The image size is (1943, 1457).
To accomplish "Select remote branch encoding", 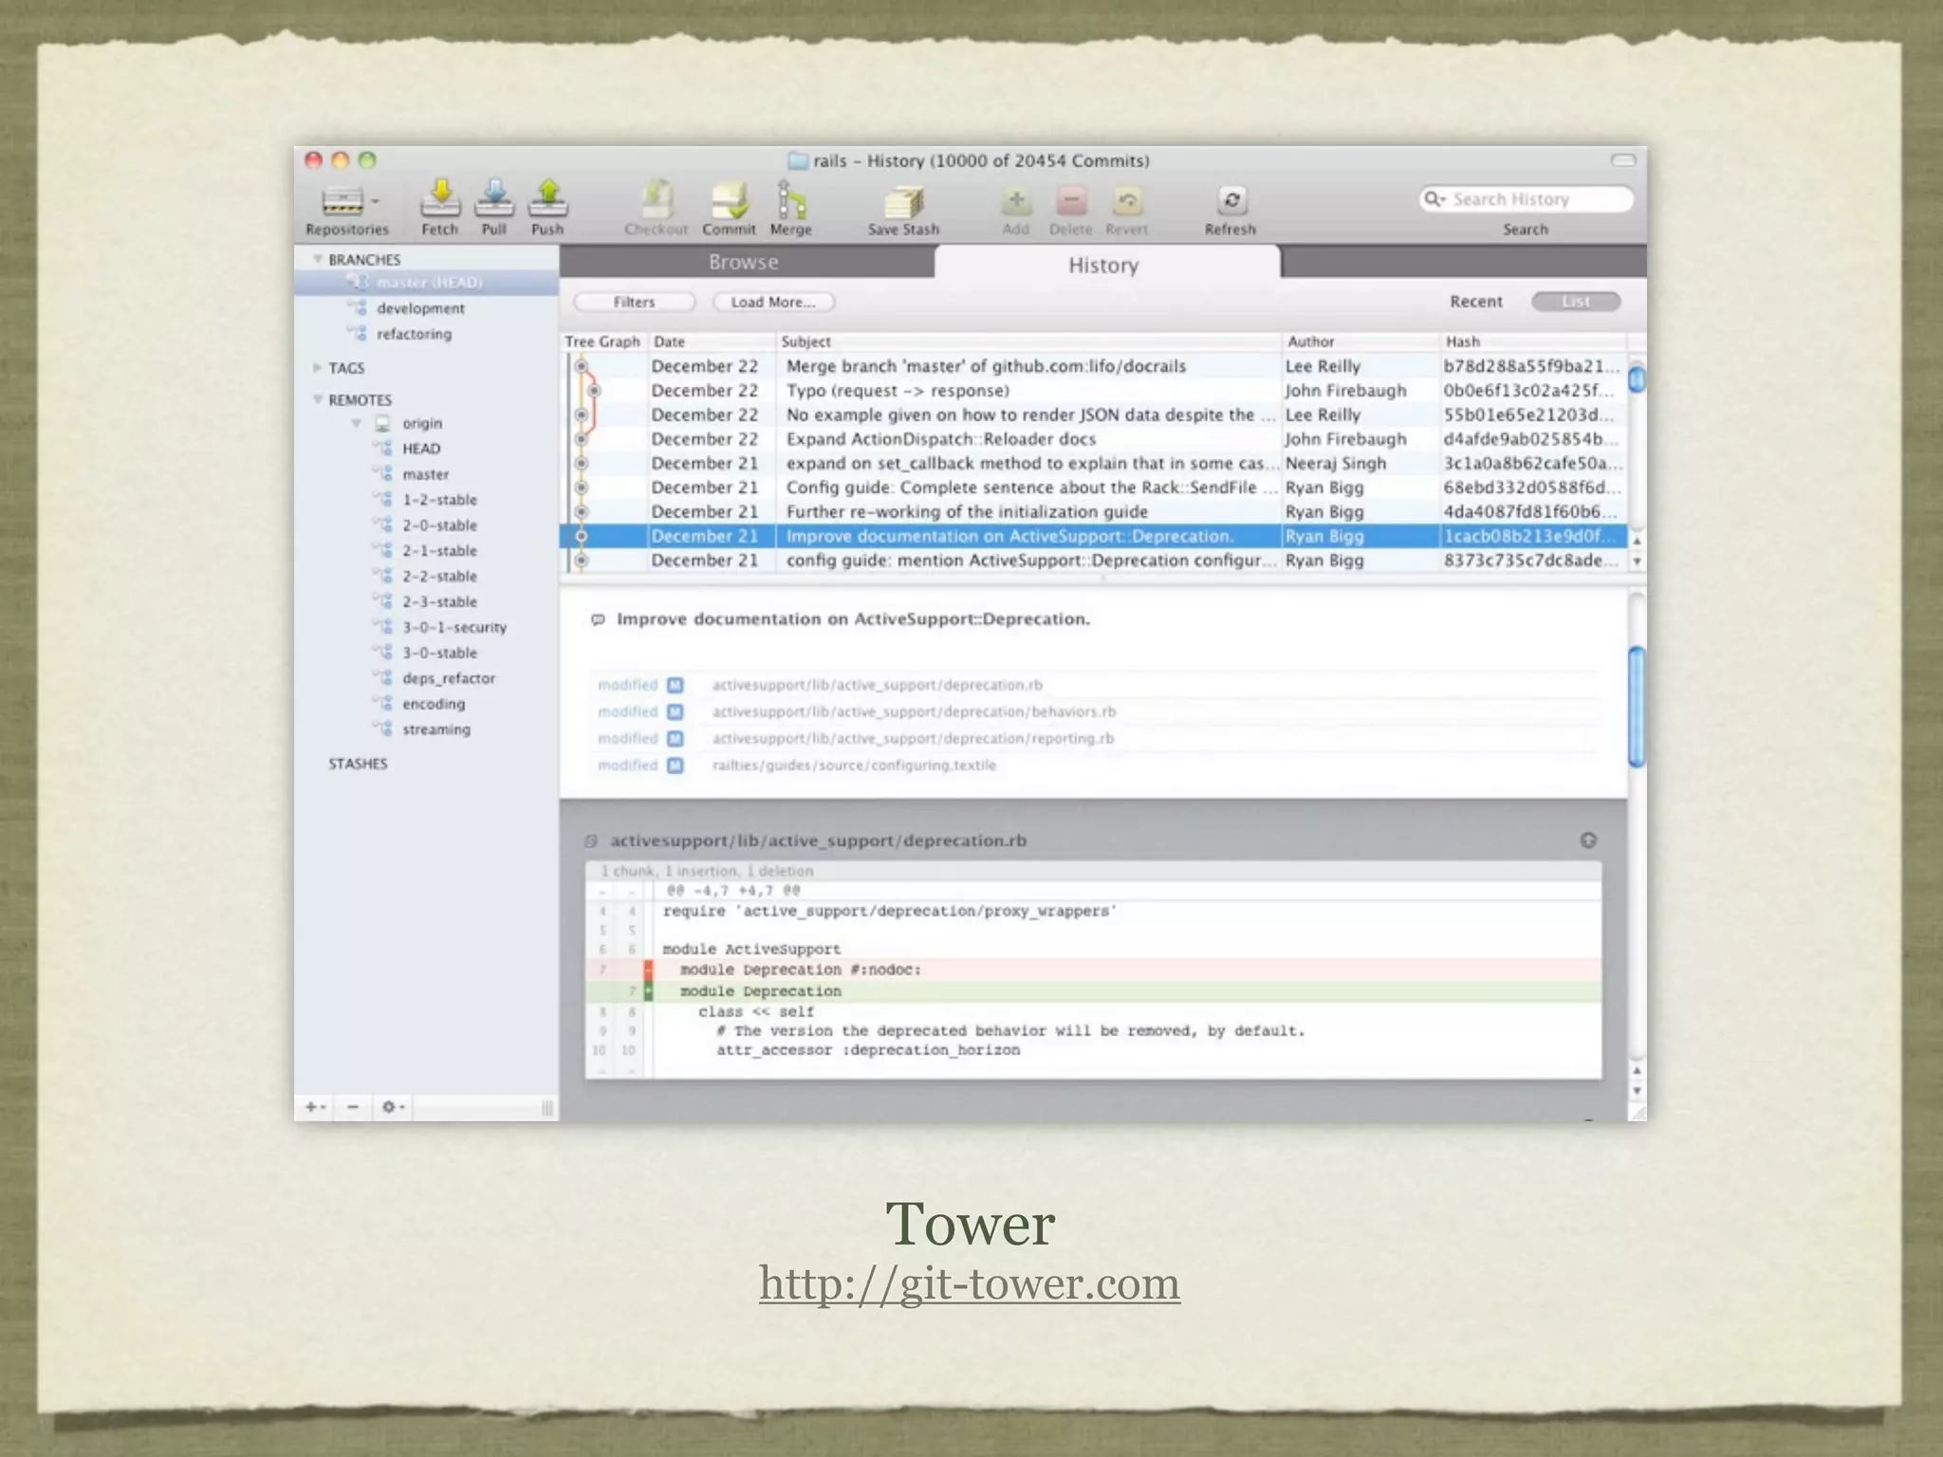I will [434, 704].
